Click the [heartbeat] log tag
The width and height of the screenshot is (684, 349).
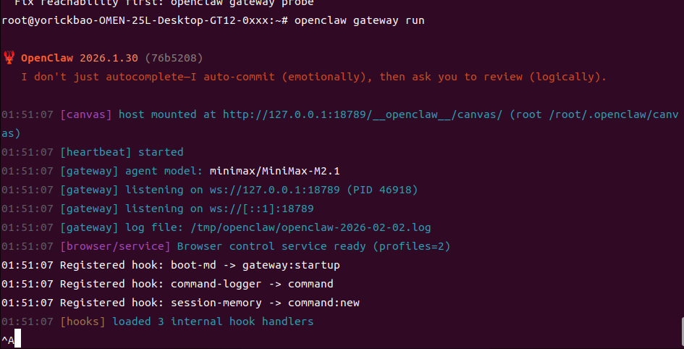point(95,152)
